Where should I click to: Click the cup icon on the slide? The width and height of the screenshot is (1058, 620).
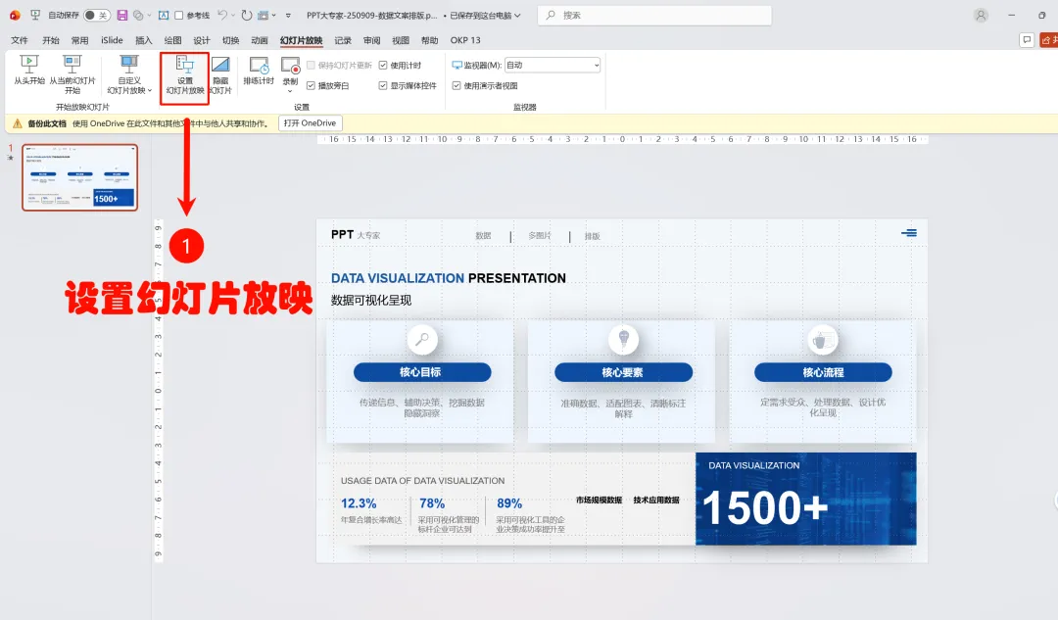click(823, 340)
